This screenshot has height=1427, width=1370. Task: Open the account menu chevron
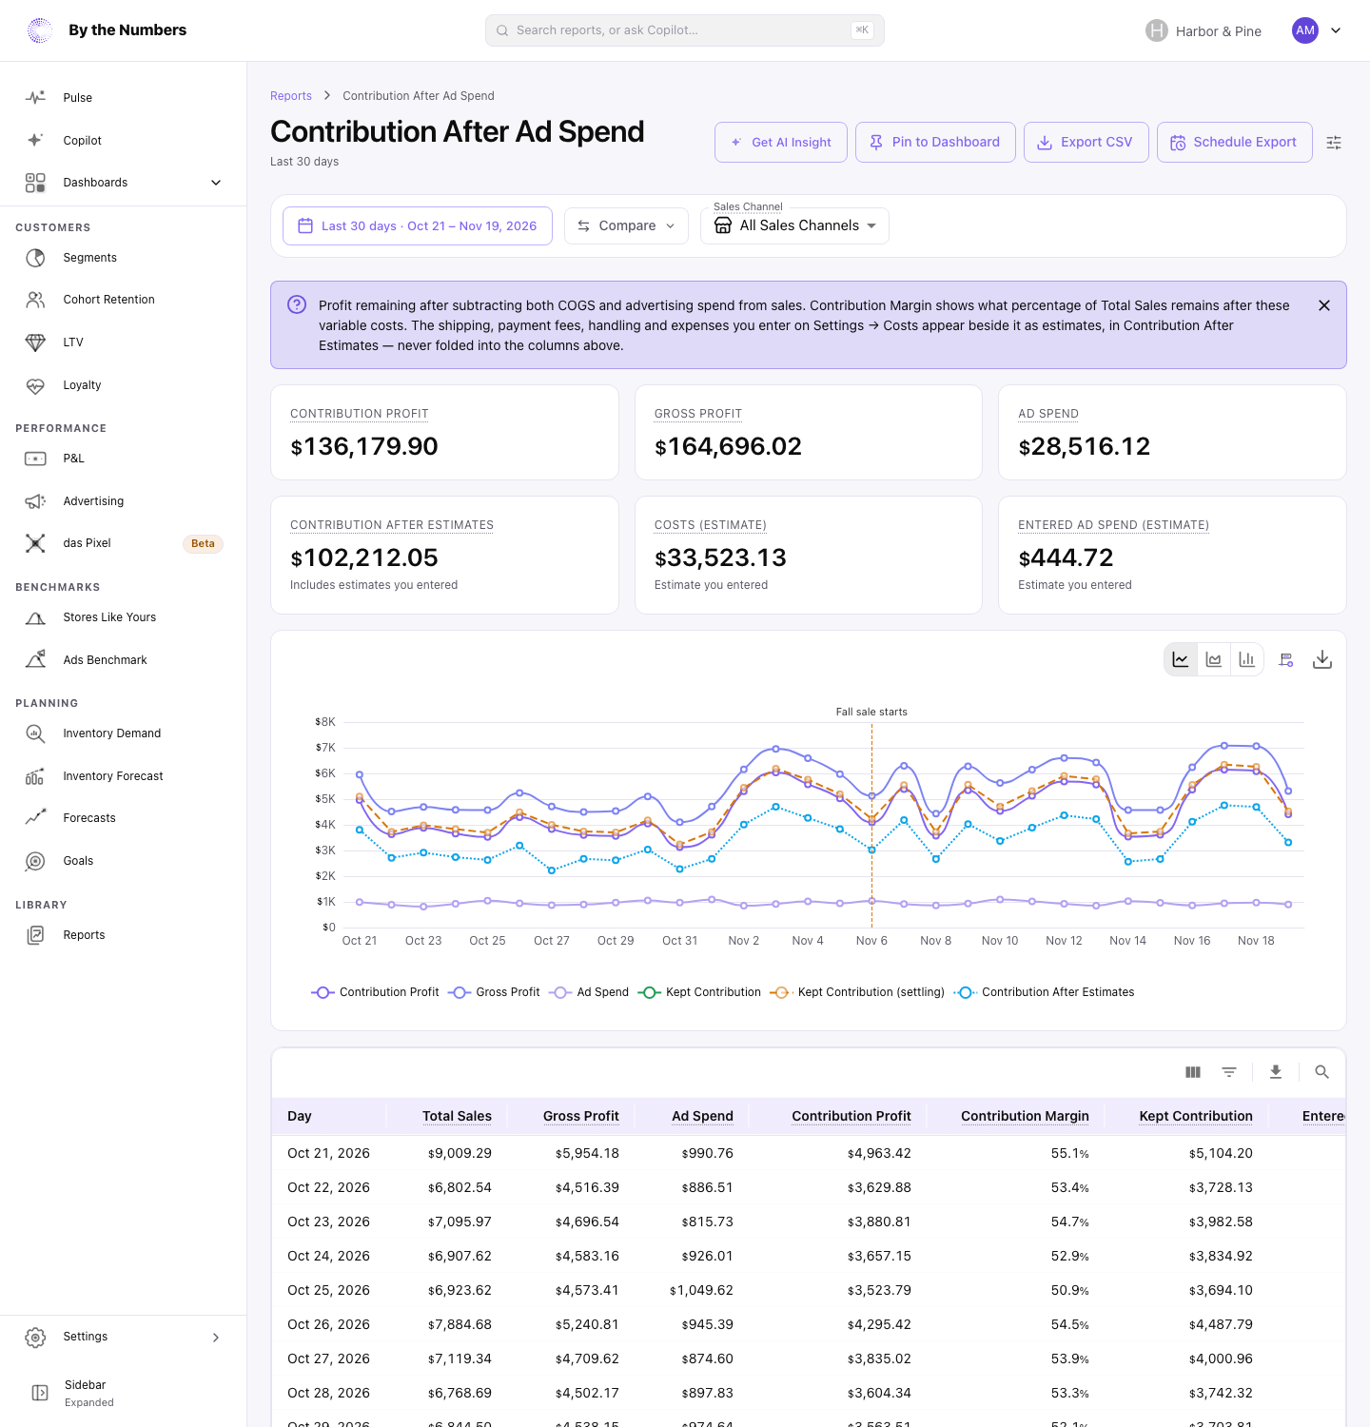click(x=1336, y=30)
